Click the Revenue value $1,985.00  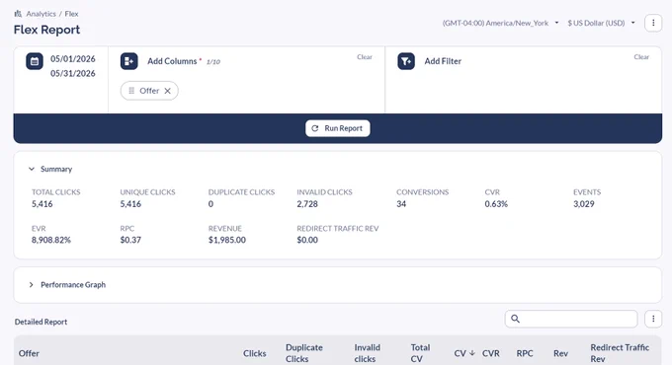[227, 240]
